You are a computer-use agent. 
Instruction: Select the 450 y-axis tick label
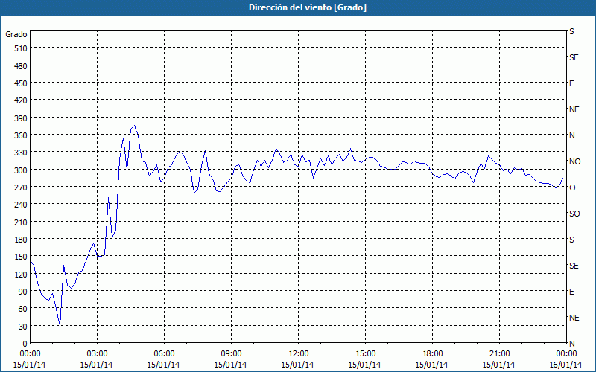tap(21, 83)
